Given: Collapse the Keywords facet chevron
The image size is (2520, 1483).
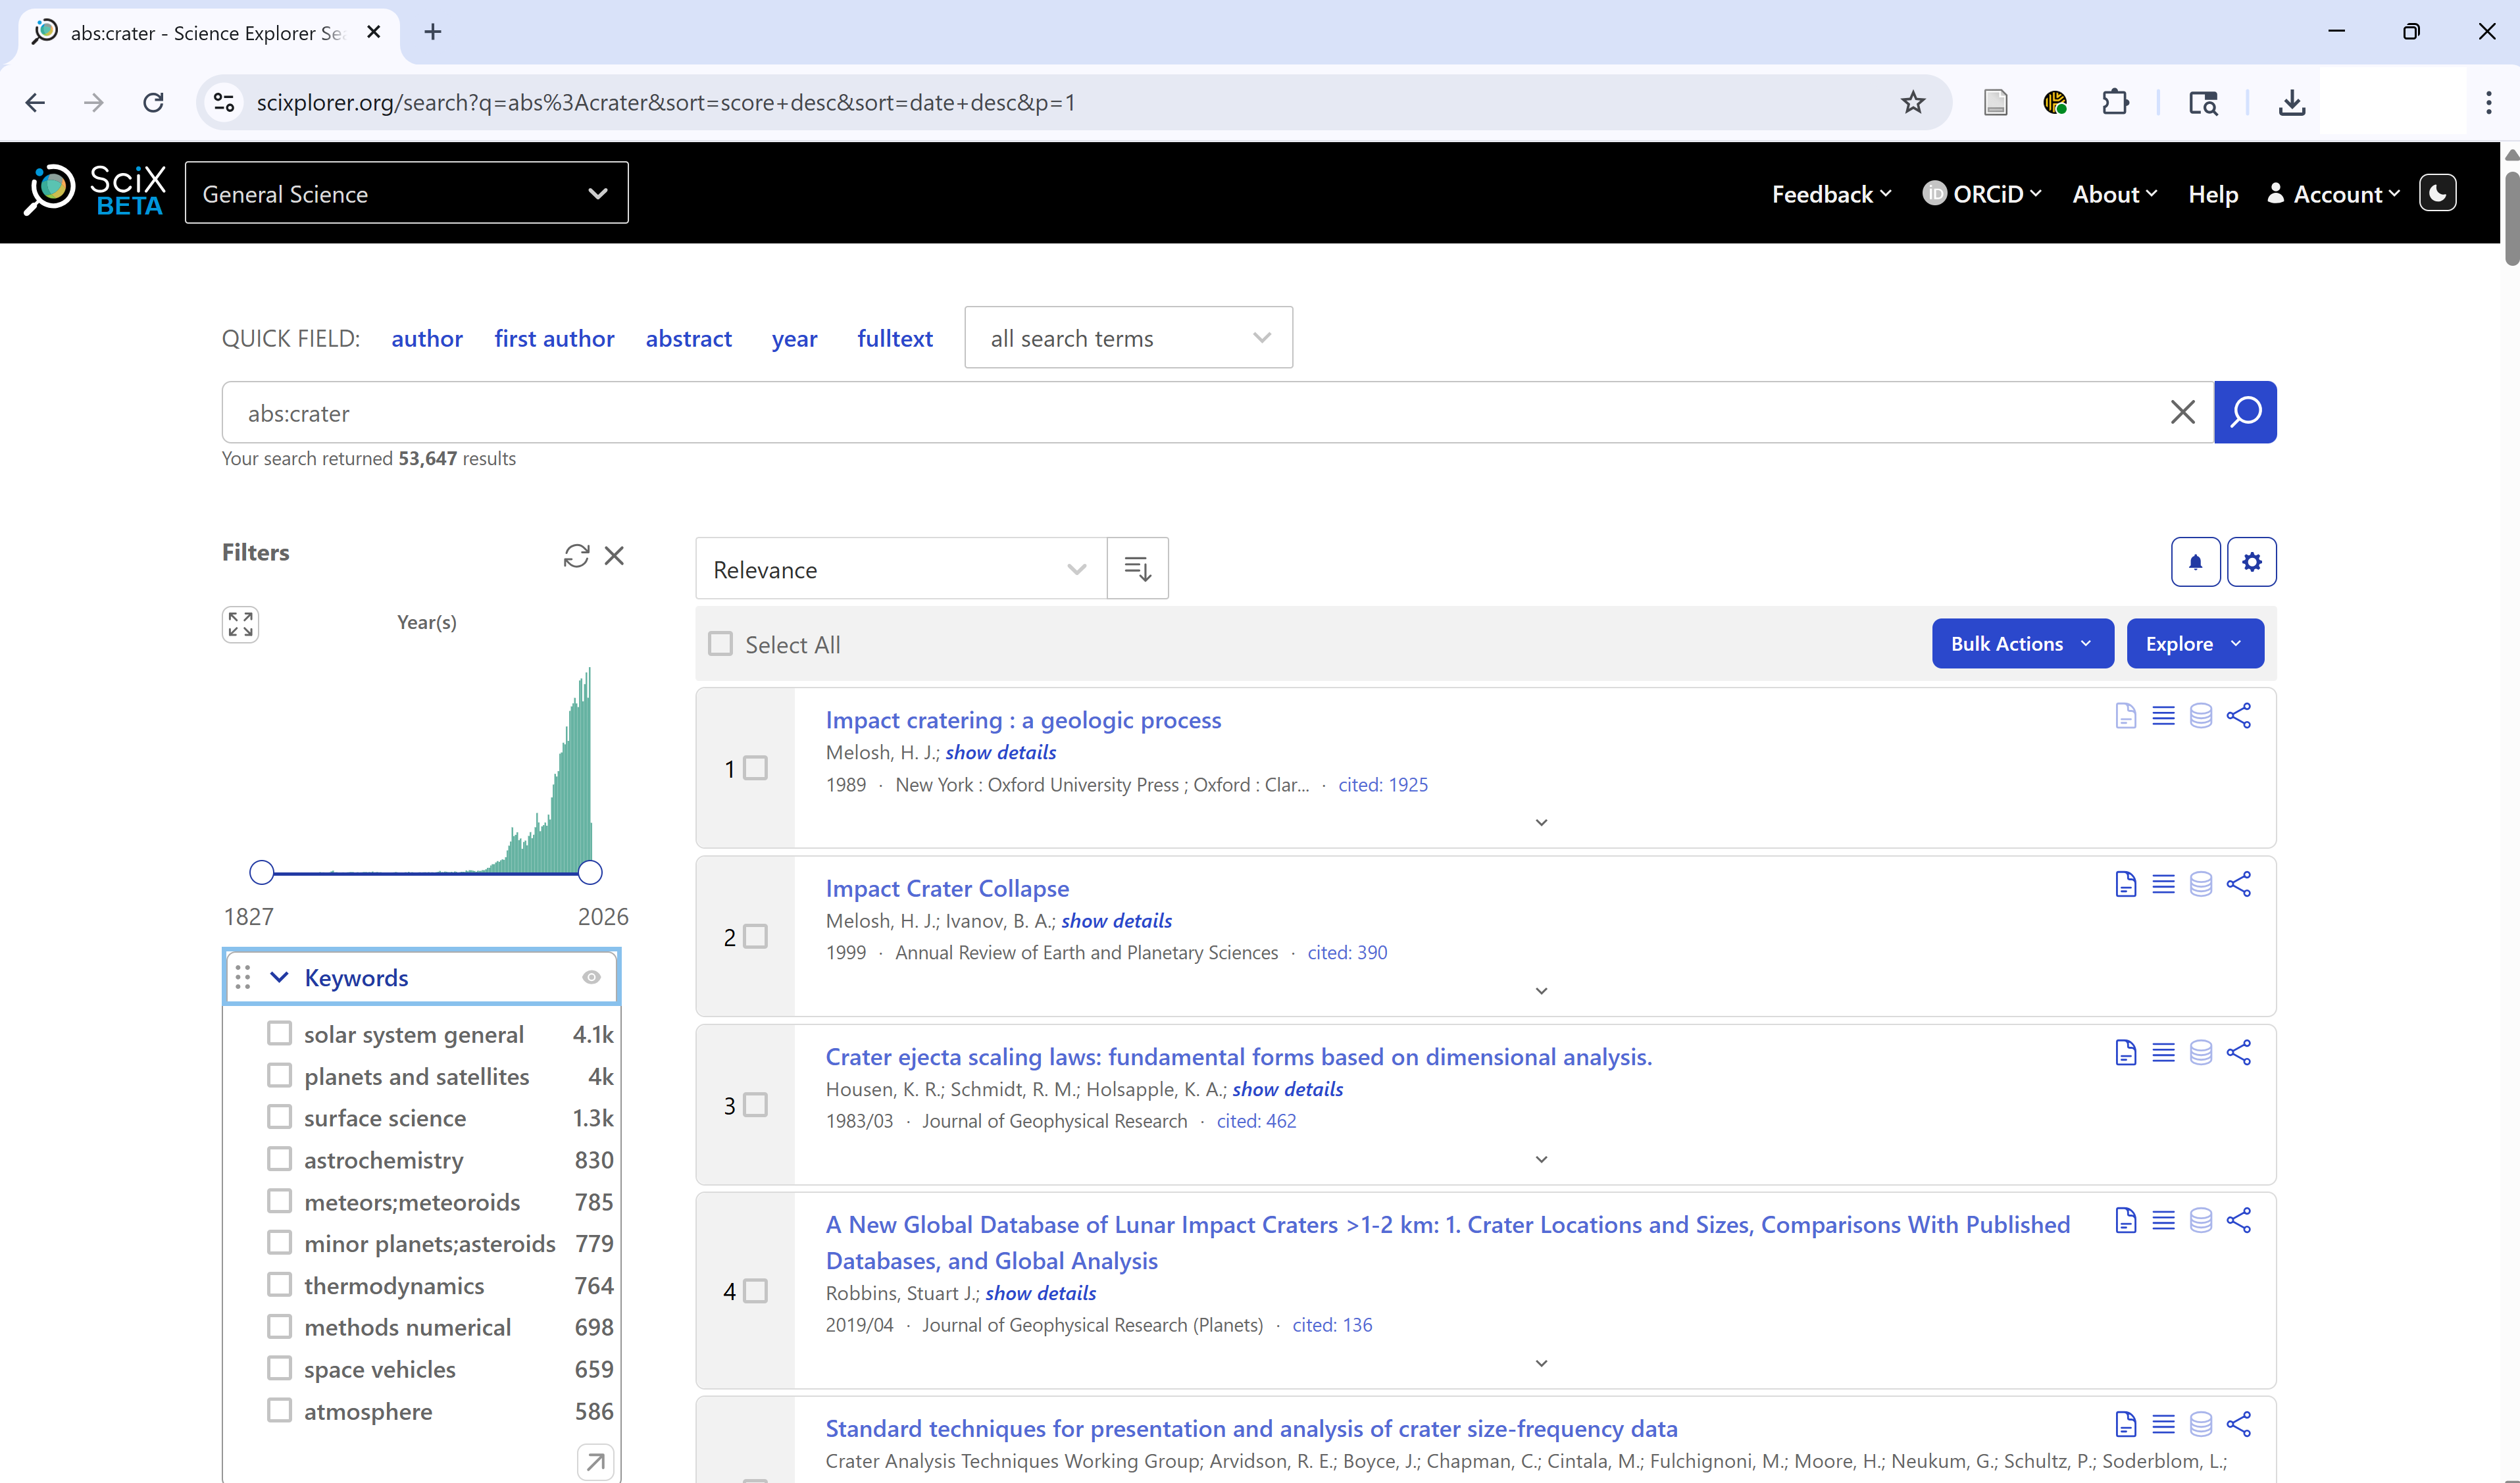Looking at the screenshot, I should pos(279,977).
